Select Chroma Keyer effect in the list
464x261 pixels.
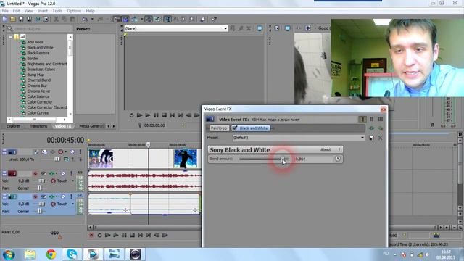click(38, 91)
